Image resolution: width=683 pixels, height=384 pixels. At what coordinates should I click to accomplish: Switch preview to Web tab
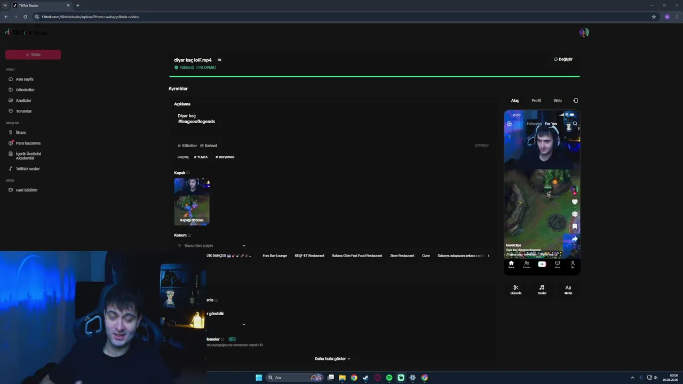point(558,100)
